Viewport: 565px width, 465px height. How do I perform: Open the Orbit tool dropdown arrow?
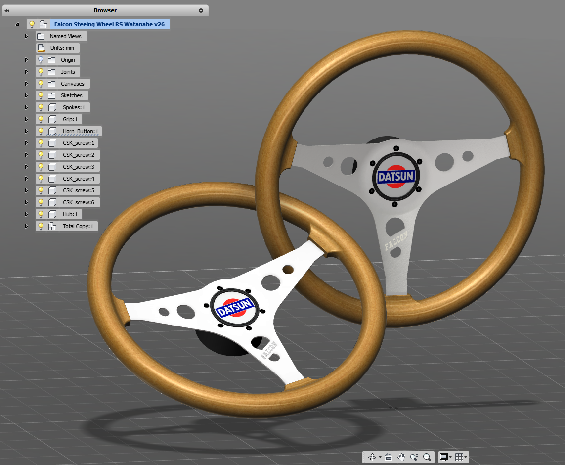point(380,458)
